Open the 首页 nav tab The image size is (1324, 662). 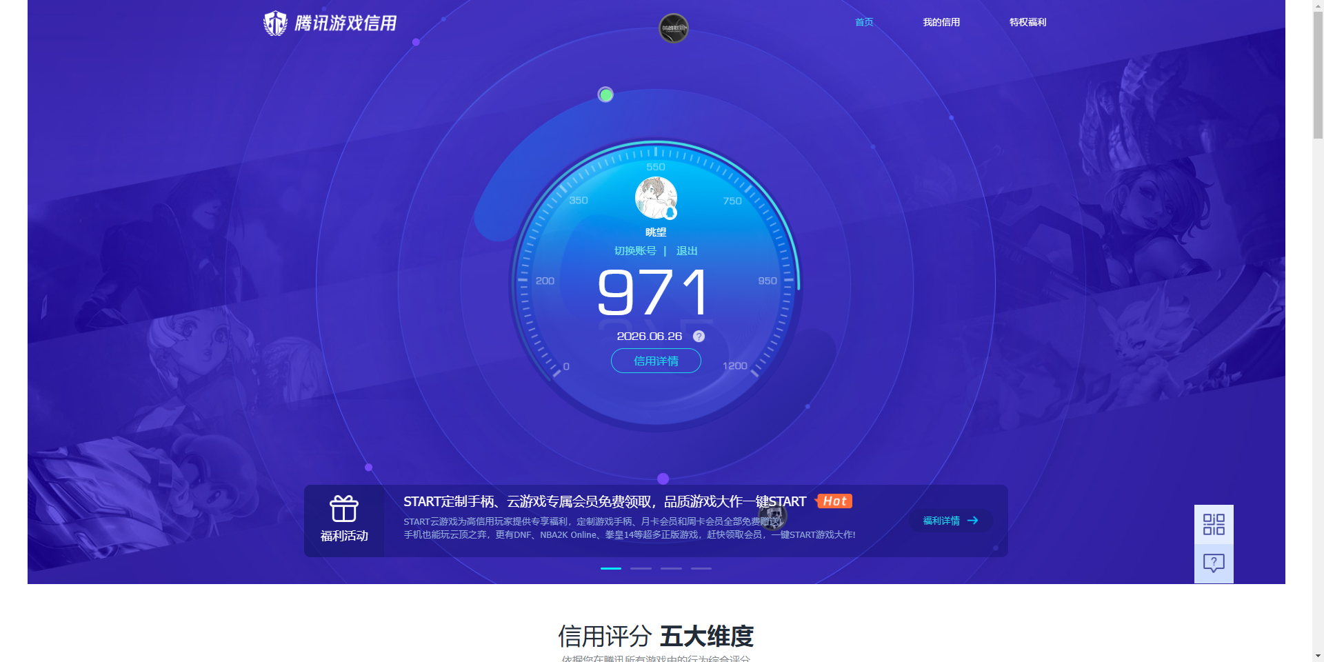click(864, 22)
